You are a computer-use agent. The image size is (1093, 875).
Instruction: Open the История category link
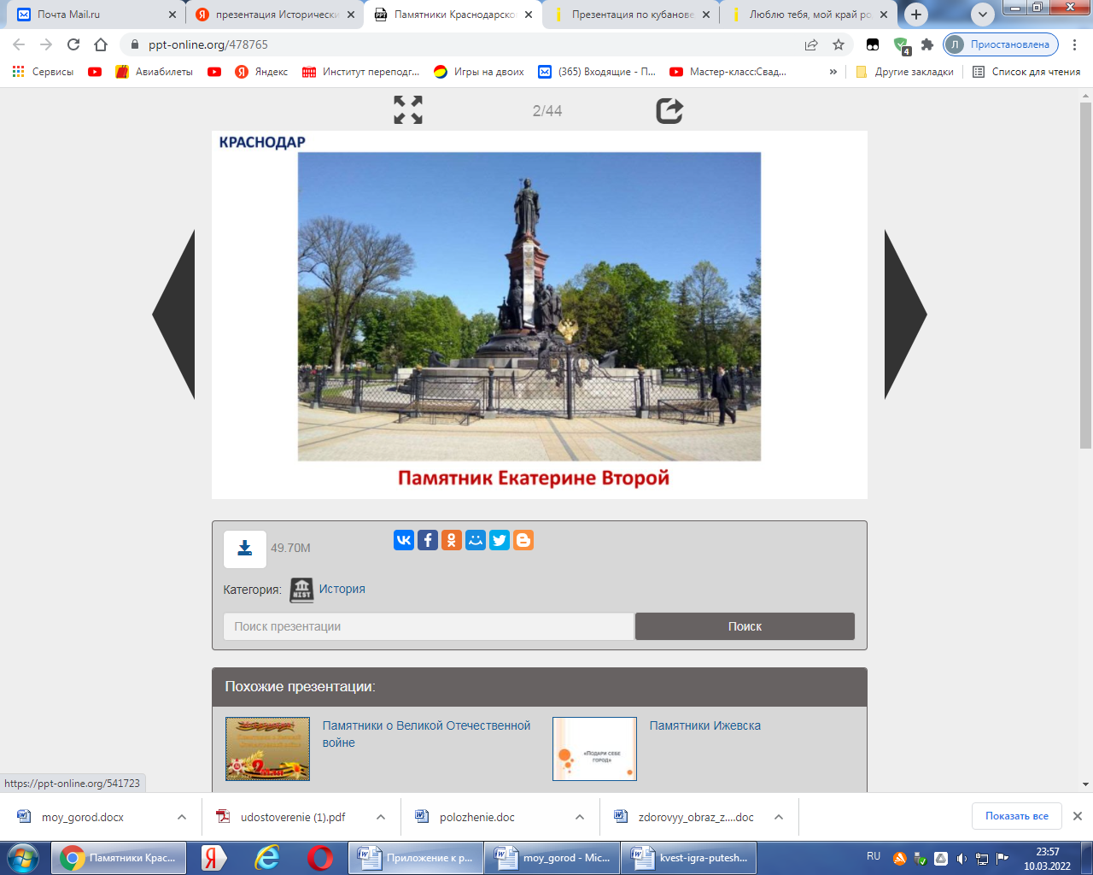pyautogui.click(x=342, y=589)
